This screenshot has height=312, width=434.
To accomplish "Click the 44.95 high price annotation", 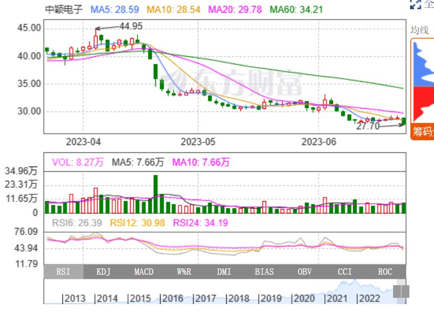I will [x=131, y=26].
